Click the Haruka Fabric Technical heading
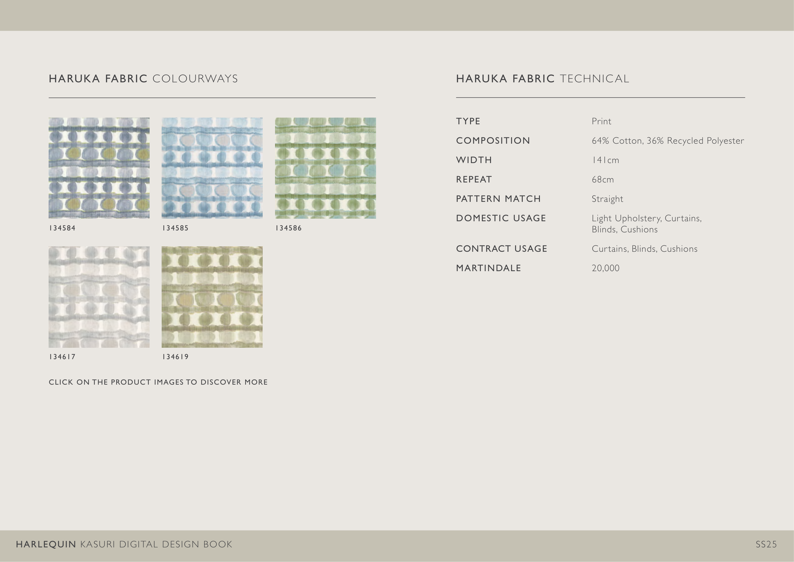The image size is (794, 562). (542, 79)
